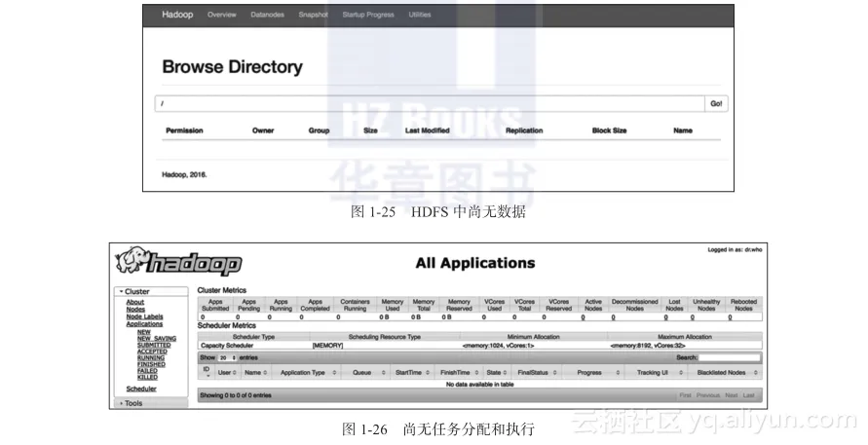Click the Unhealthy Nodes count link
The height and width of the screenshot is (445, 868).
click(693, 317)
